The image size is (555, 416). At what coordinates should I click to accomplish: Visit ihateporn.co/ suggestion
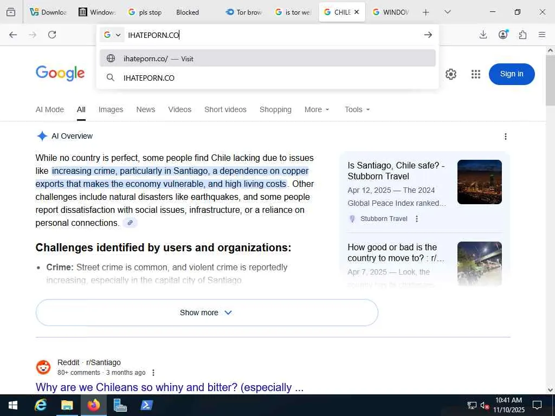[268, 58]
